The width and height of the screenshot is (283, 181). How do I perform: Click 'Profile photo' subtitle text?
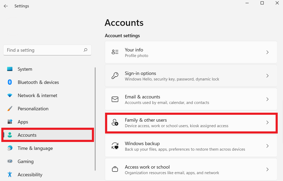coord(136,56)
